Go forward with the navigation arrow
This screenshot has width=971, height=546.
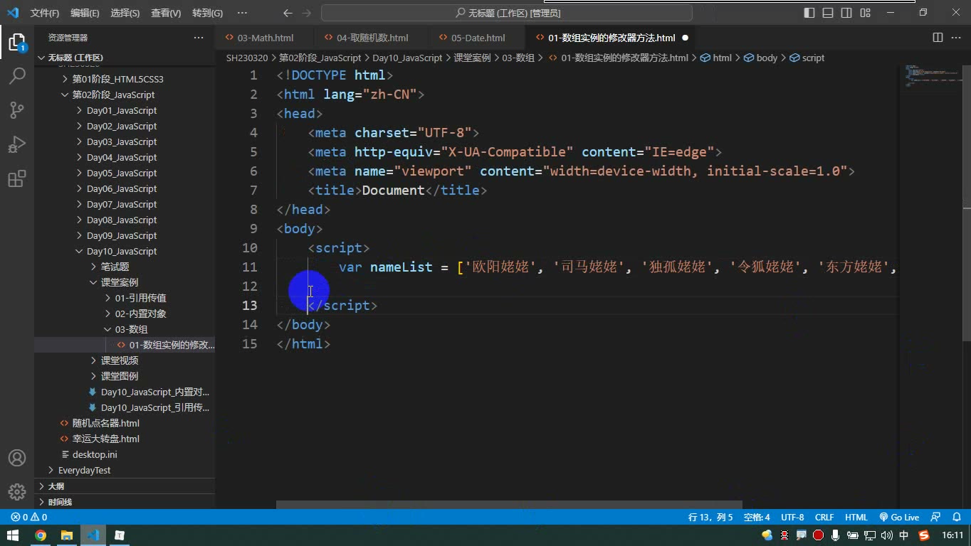click(x=306, y=13)
